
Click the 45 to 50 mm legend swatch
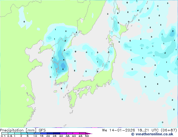(83, 133)
